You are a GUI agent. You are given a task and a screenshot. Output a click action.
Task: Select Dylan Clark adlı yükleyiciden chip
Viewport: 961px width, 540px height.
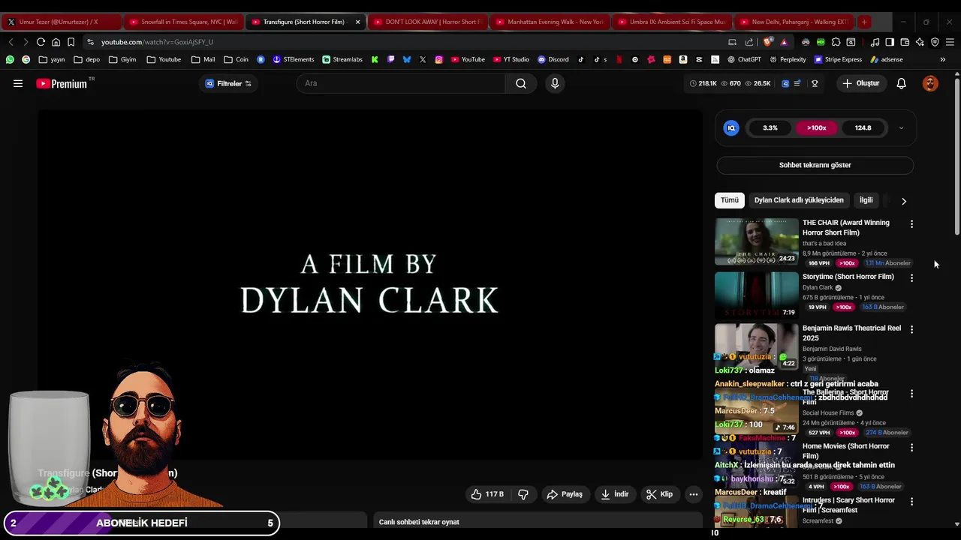[x=799, y=200]
